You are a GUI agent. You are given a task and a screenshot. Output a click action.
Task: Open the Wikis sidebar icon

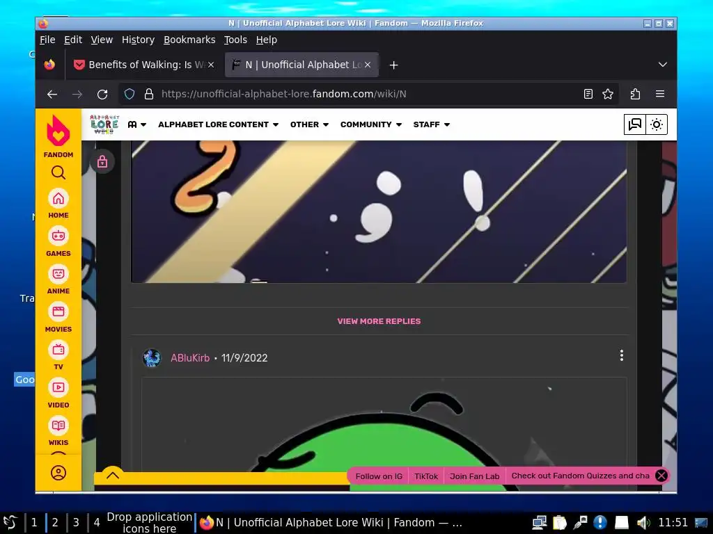[58, 426]
